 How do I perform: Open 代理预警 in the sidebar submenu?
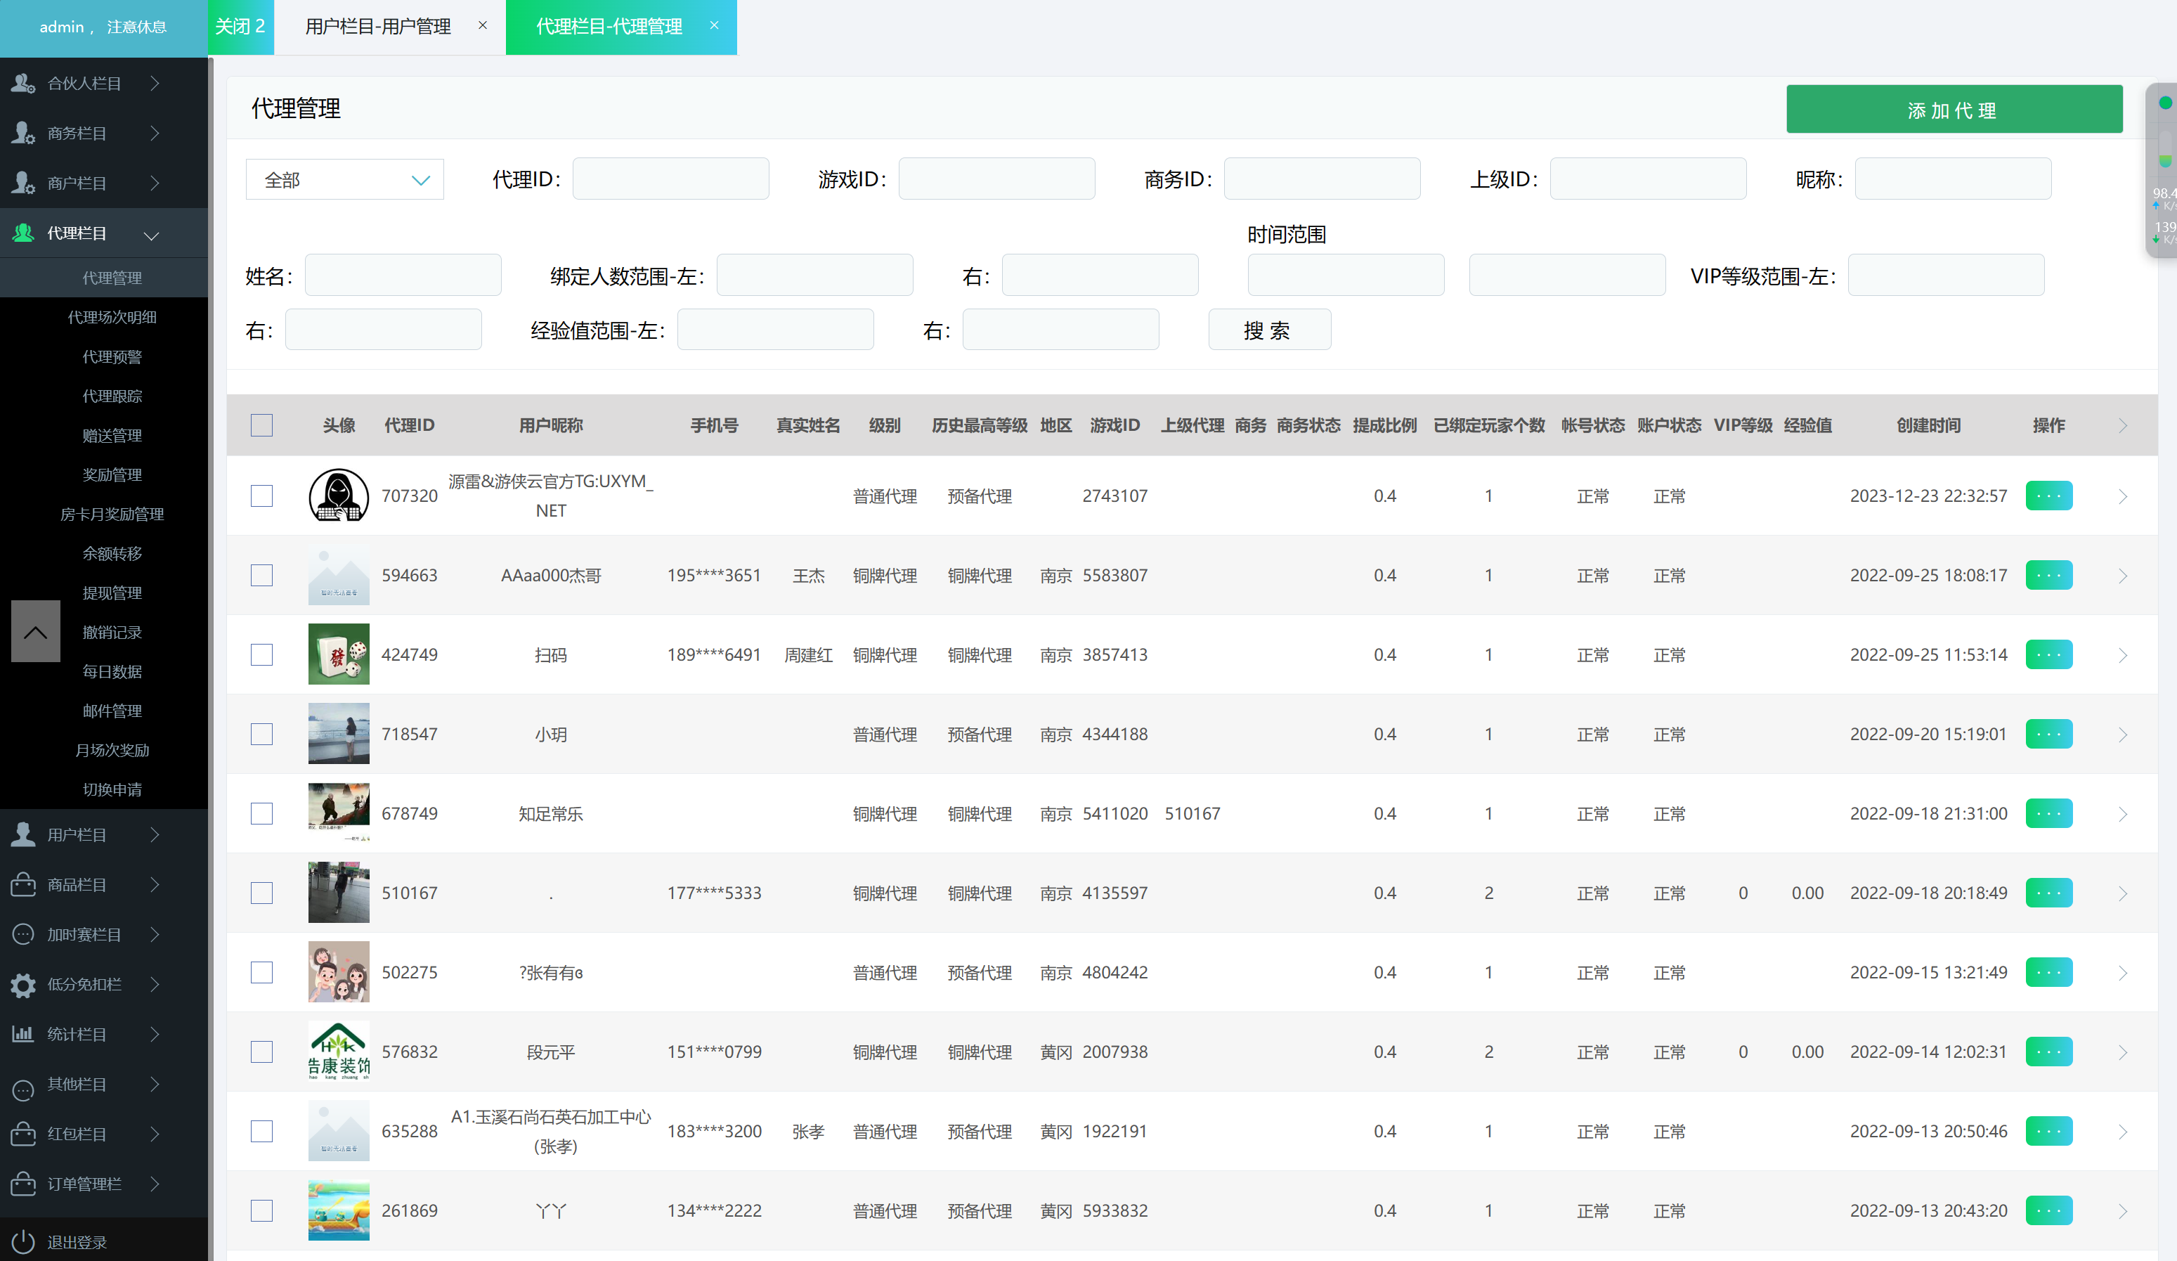[x=112, y=357]
